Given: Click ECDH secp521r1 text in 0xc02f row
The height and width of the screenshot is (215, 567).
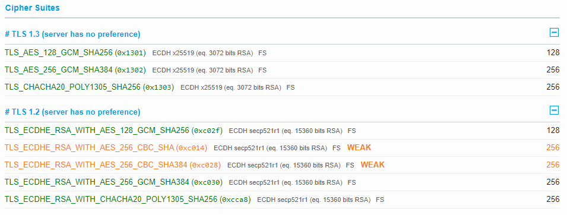Looking at the screenshot, I should point(254,131).
